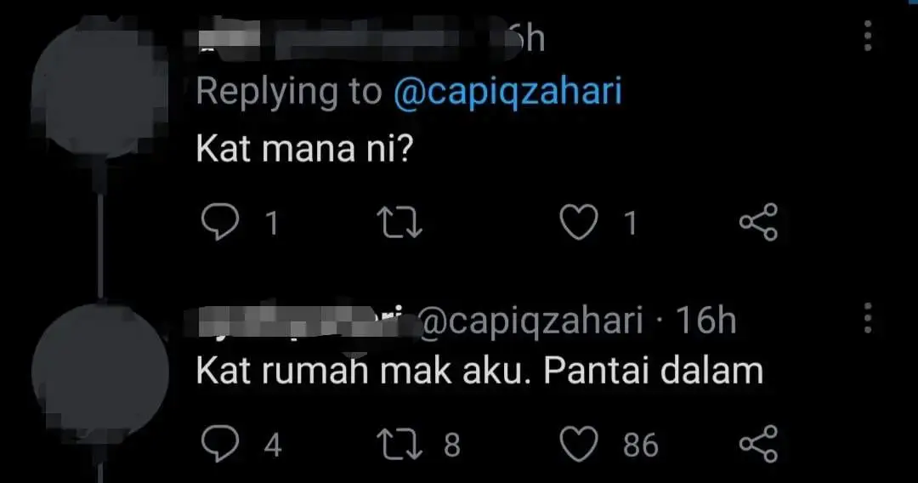Retweet the "Kat mana ni?" tweet
The height and width of the screenshot is (483, 918).
tap(399, 223)
